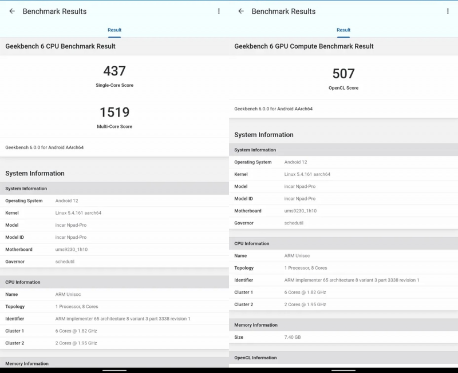Tap Cluster 2 2 Cores row in GPU pane
Screen dimensions: 458x373
(343, 304)
